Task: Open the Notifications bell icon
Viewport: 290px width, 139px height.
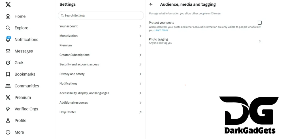Action: tap(8, 39)
